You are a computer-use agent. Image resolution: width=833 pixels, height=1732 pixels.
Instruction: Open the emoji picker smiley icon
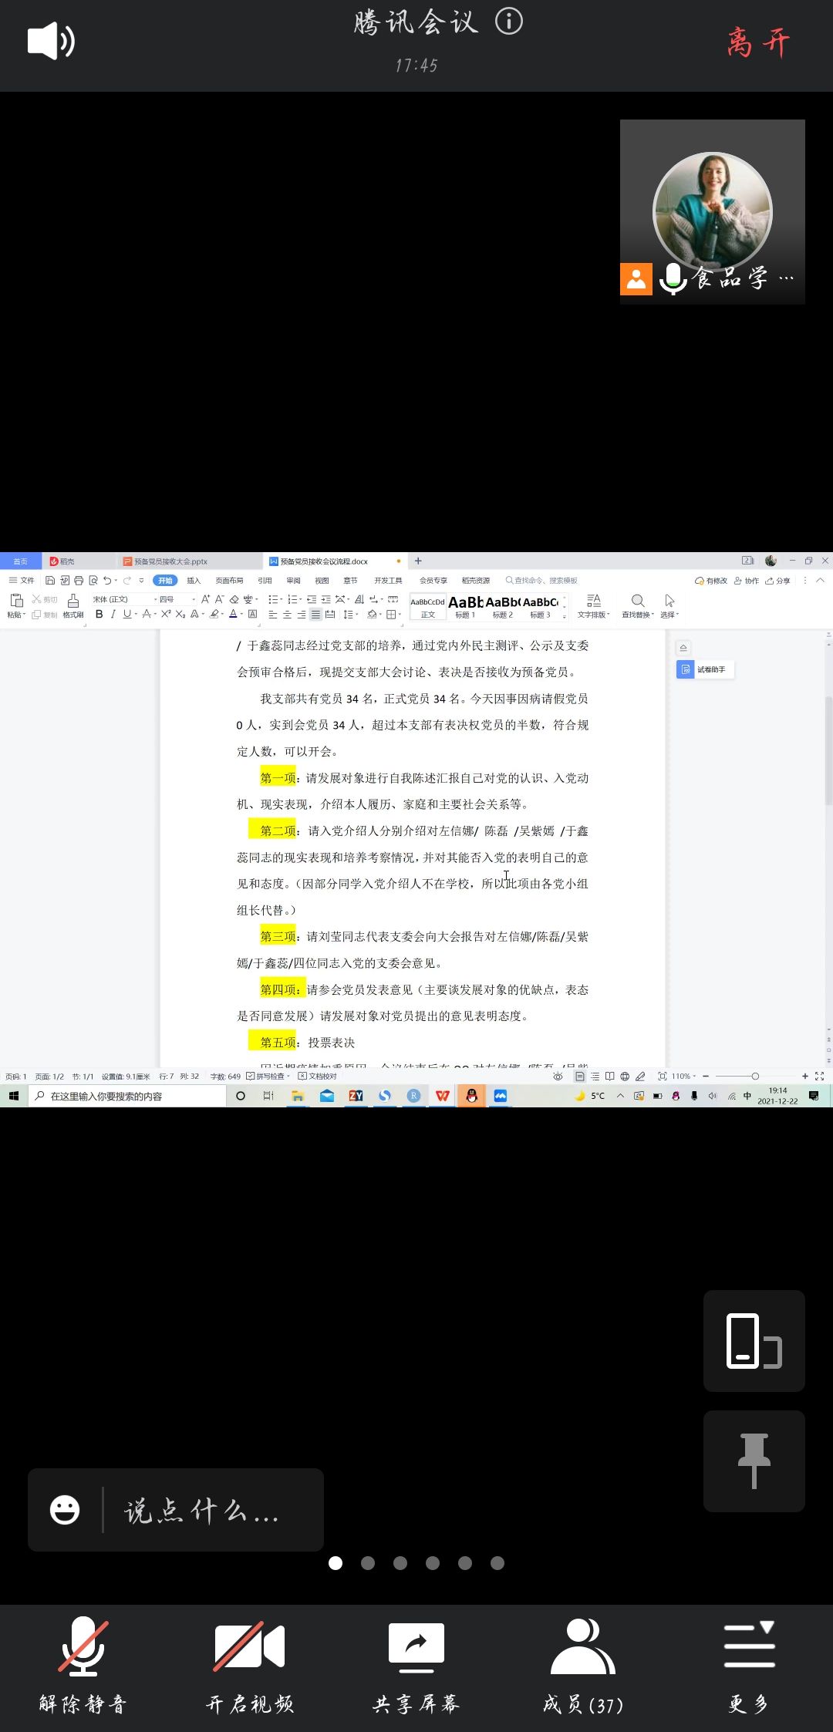click(x=65, y=1509)
